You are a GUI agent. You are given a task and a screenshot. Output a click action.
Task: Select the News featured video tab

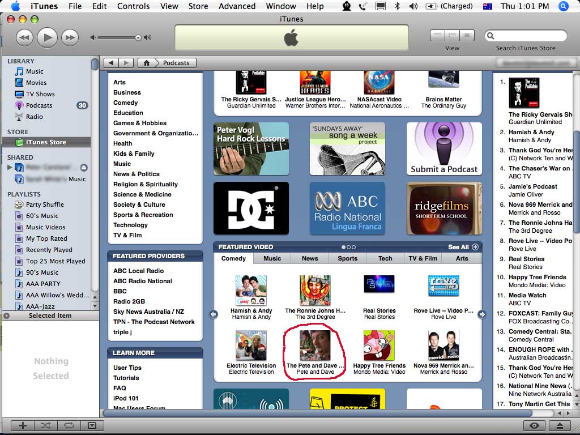pos(310,258)
